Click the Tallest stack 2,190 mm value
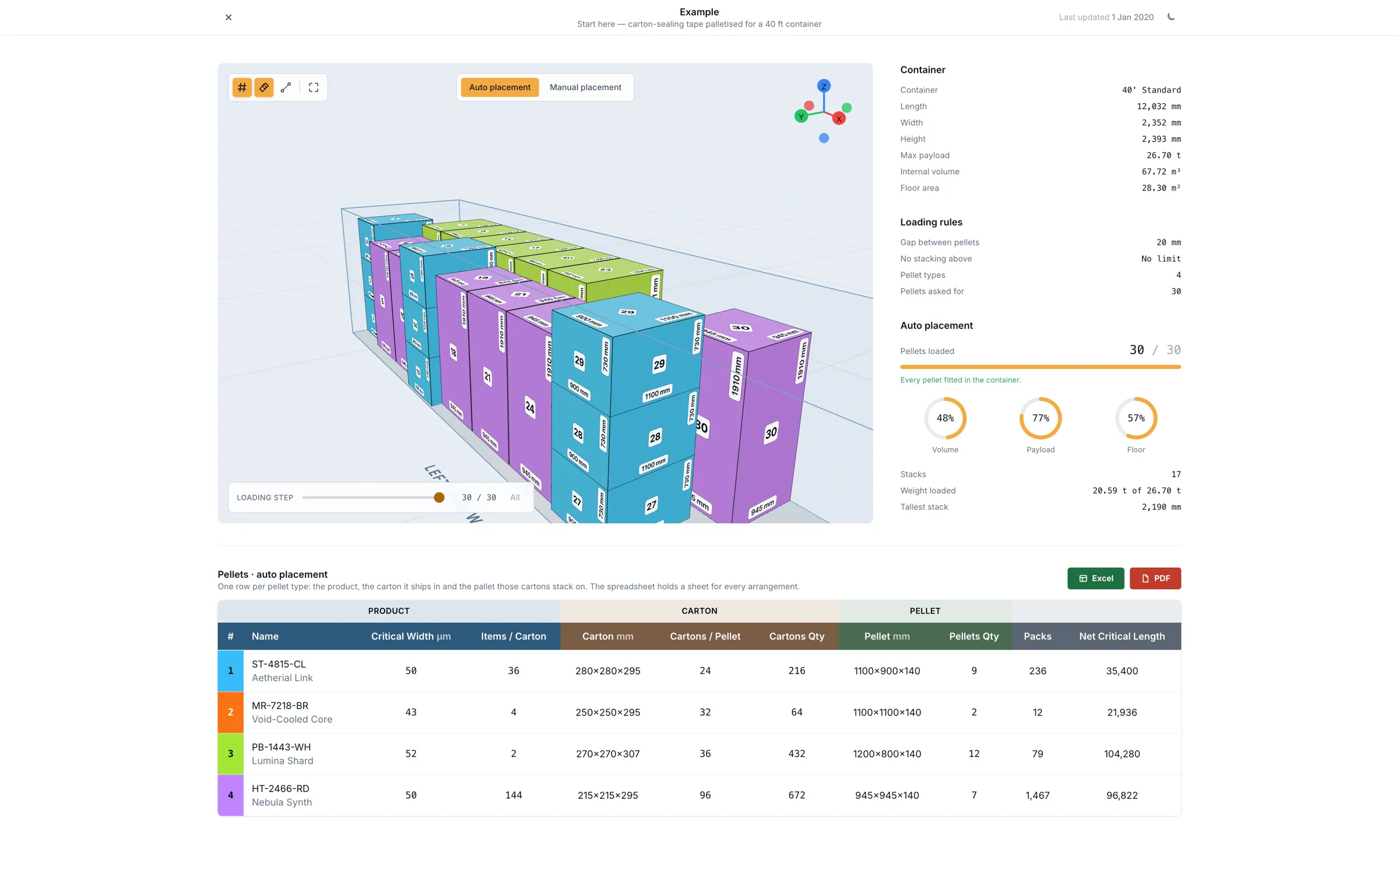This screenshot has width=1399, height=877. [x=1161, y=507]
